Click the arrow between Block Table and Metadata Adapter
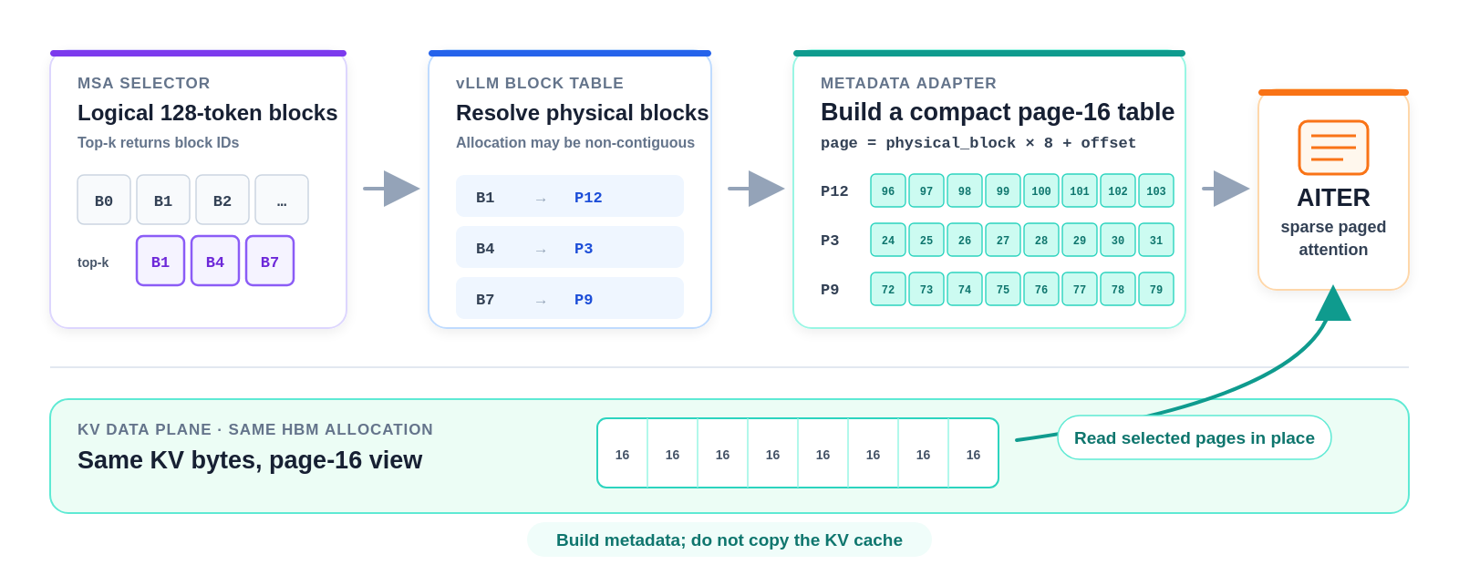Image resolution: width=1459 pixels, height=565 pixels. coord(756,189)
